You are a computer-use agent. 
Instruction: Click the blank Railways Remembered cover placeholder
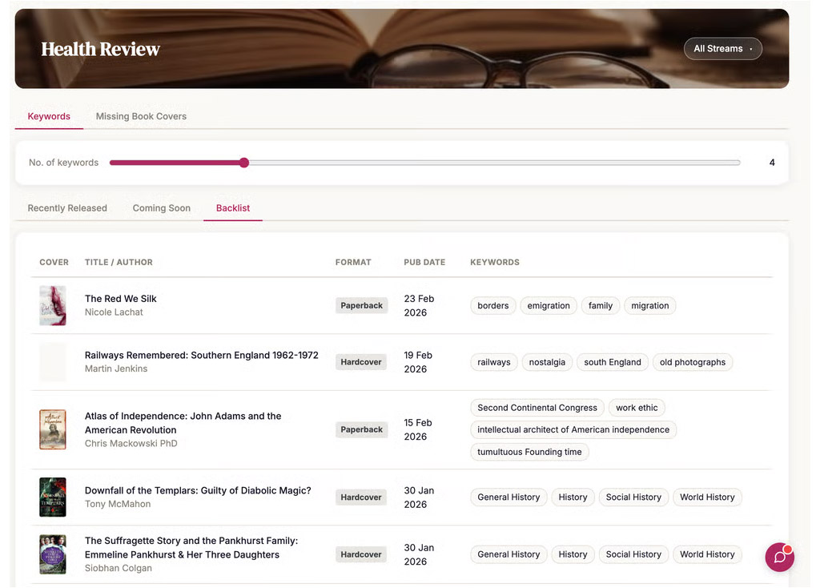(x=53, y=362)
